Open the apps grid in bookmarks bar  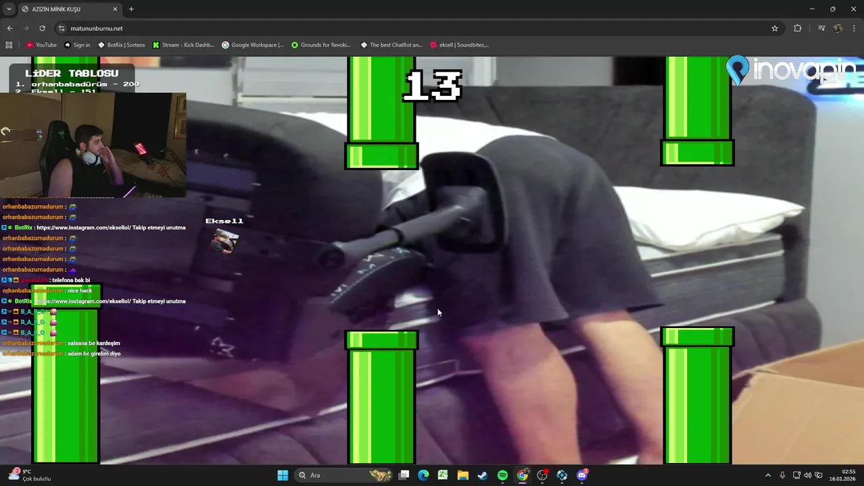pyautogui.click(x=9, y=45)
